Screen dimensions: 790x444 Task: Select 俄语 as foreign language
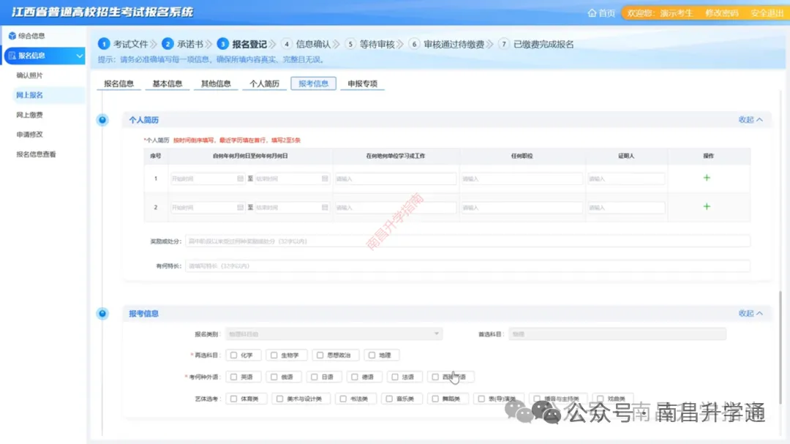tap(274, 377)
